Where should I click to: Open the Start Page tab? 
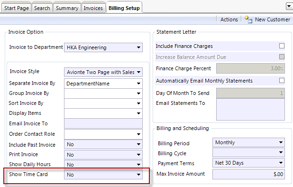[x=17, y=8]
